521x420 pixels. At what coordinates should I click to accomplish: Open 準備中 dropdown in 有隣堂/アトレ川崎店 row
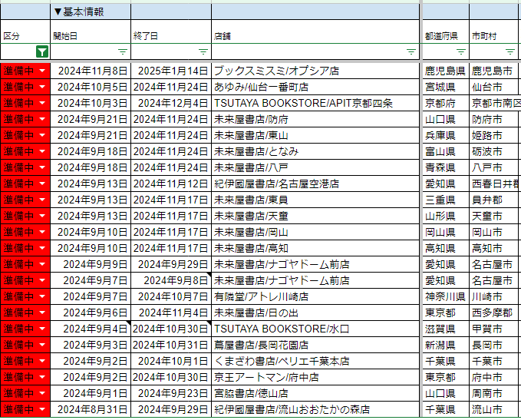tap(42, 296)
